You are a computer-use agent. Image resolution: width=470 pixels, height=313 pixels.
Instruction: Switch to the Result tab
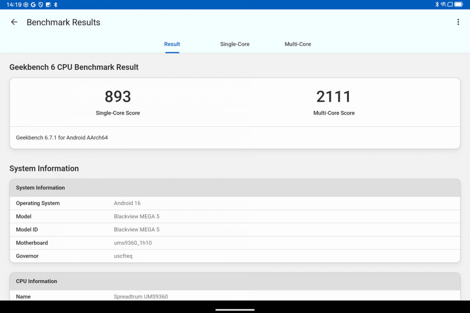tap(172, 44)
